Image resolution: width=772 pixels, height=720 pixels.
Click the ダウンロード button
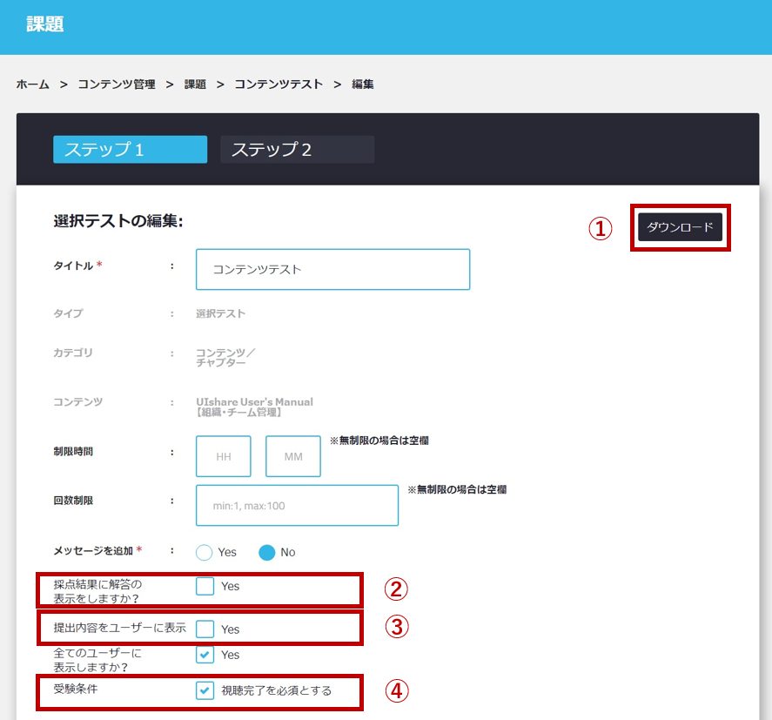(x=680, y=226)
